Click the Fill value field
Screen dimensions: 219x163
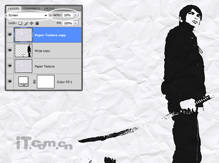(68, 23)
